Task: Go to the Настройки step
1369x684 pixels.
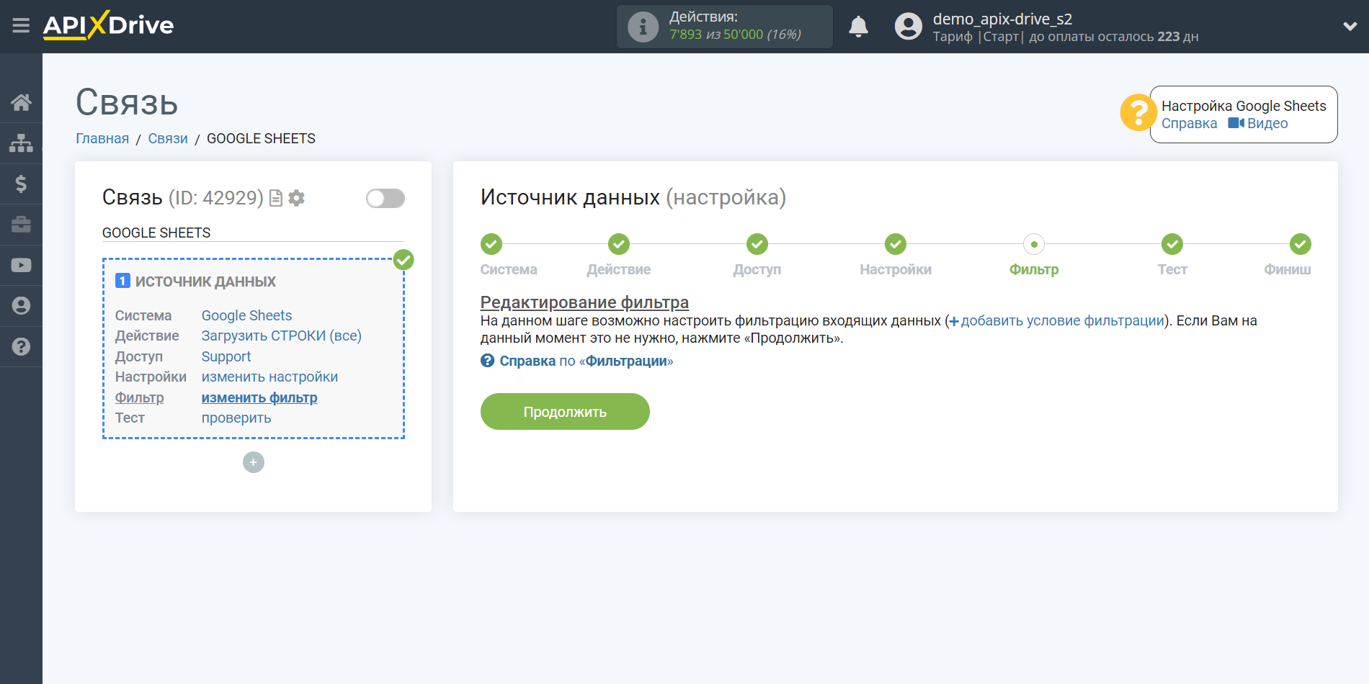Action: coord(896,244)
